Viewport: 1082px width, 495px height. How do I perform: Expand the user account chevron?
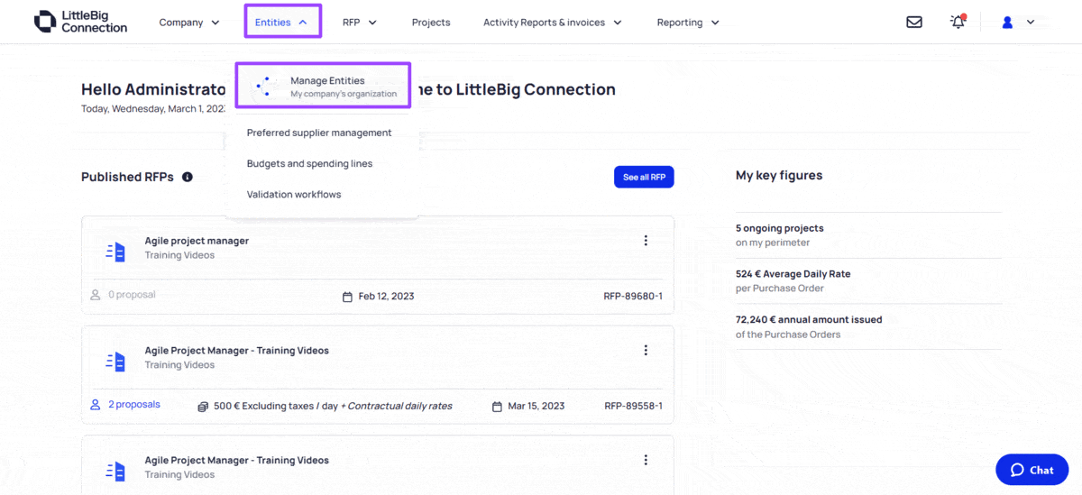[1031, 22]
